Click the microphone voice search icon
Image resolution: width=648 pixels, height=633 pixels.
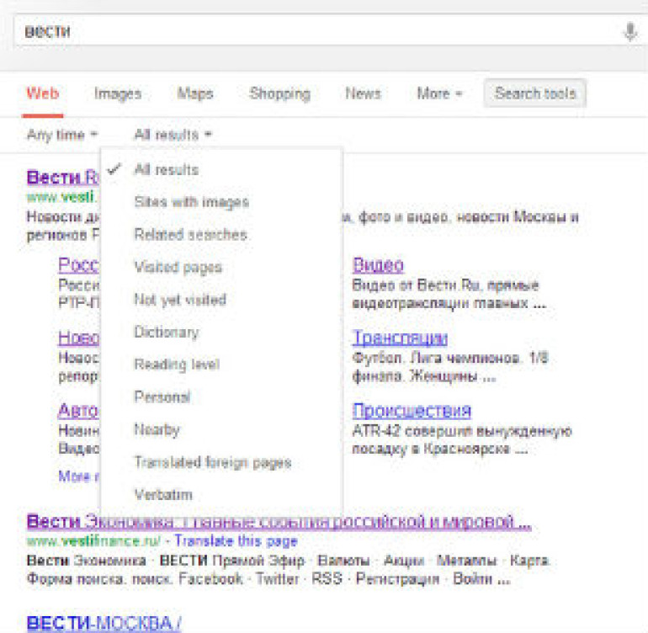[x=629, y=32]
